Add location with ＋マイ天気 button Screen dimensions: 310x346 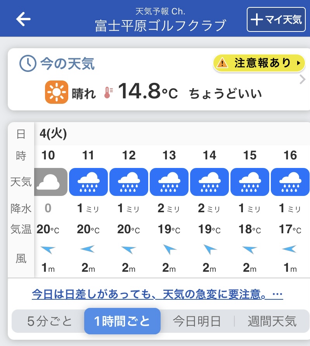276,19
